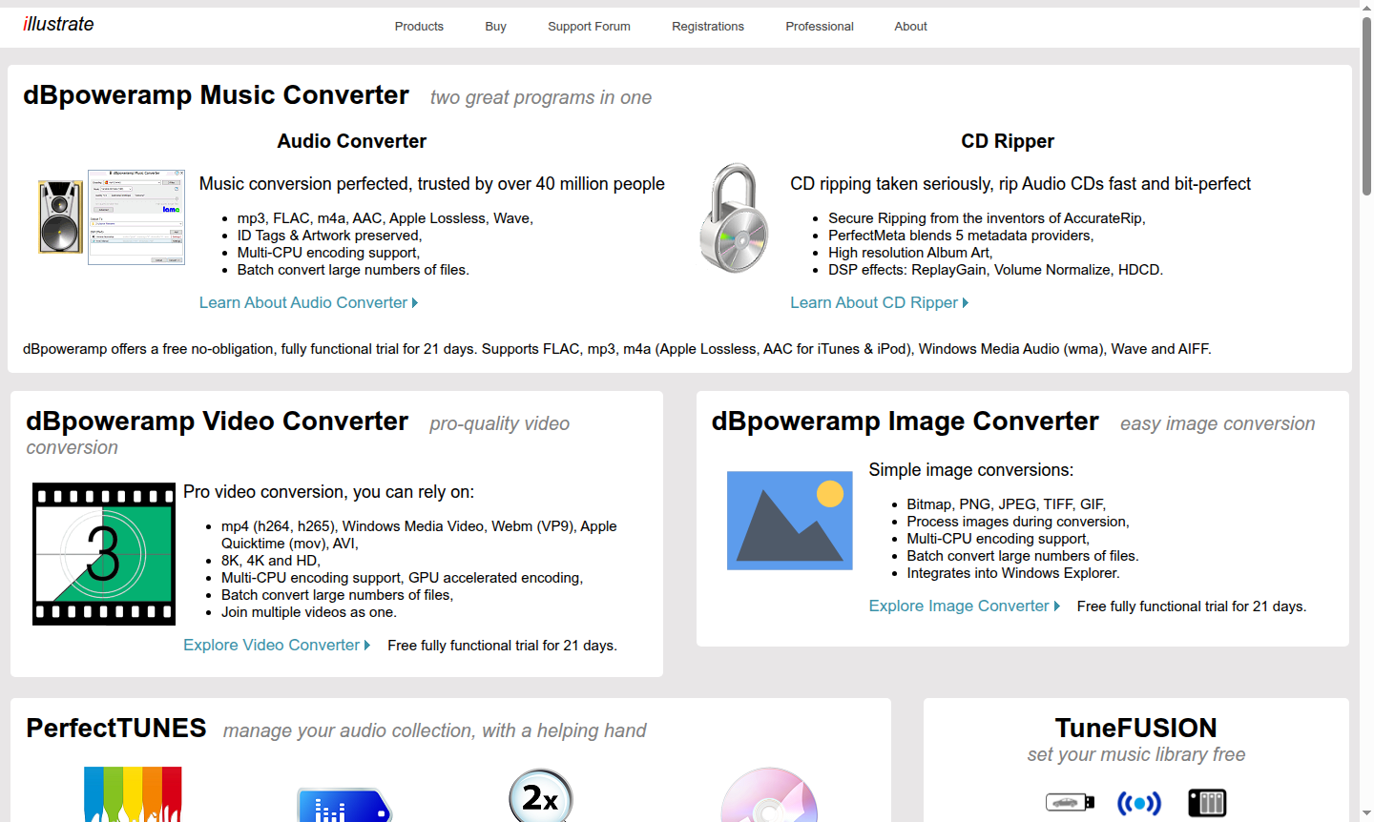The width and height of the screenshot is (1374, 822).
Task: Click the golden speaker Audio Converter icon
Action: pos(60,217)
